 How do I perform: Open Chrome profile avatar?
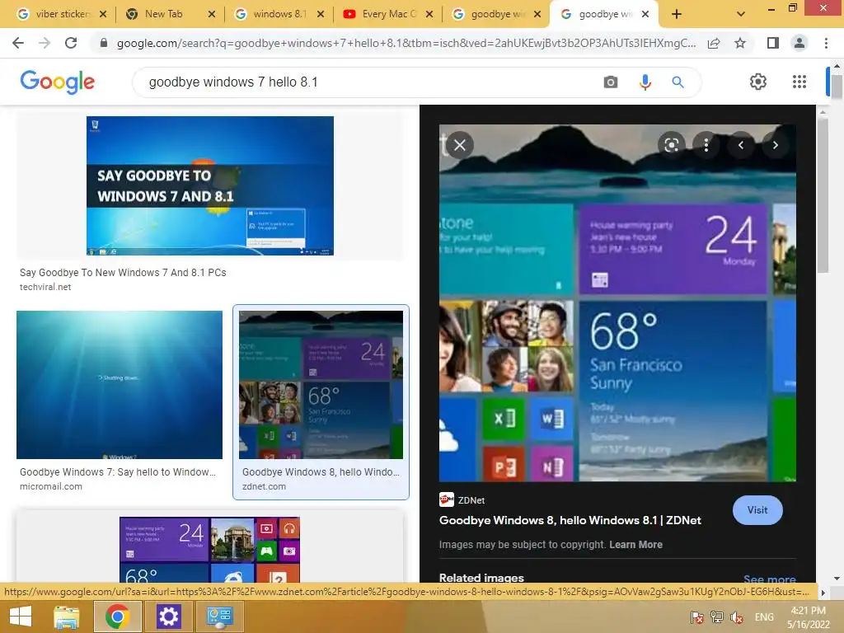click(x=799, y=43)
